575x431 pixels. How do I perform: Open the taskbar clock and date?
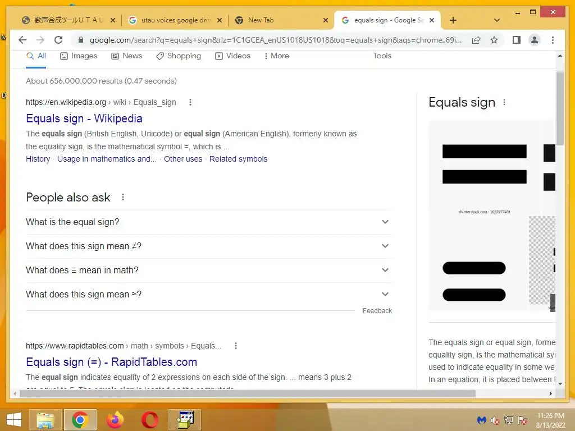click(550, 420)
